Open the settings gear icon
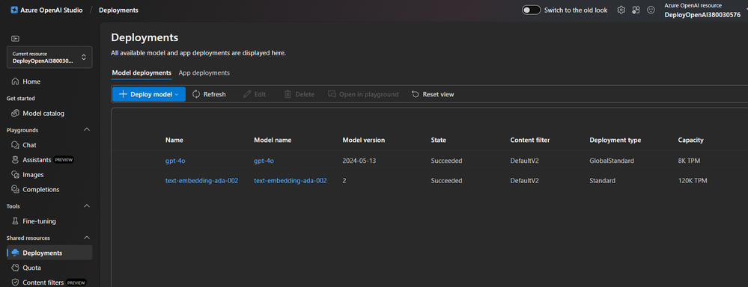 pos(621,10)
